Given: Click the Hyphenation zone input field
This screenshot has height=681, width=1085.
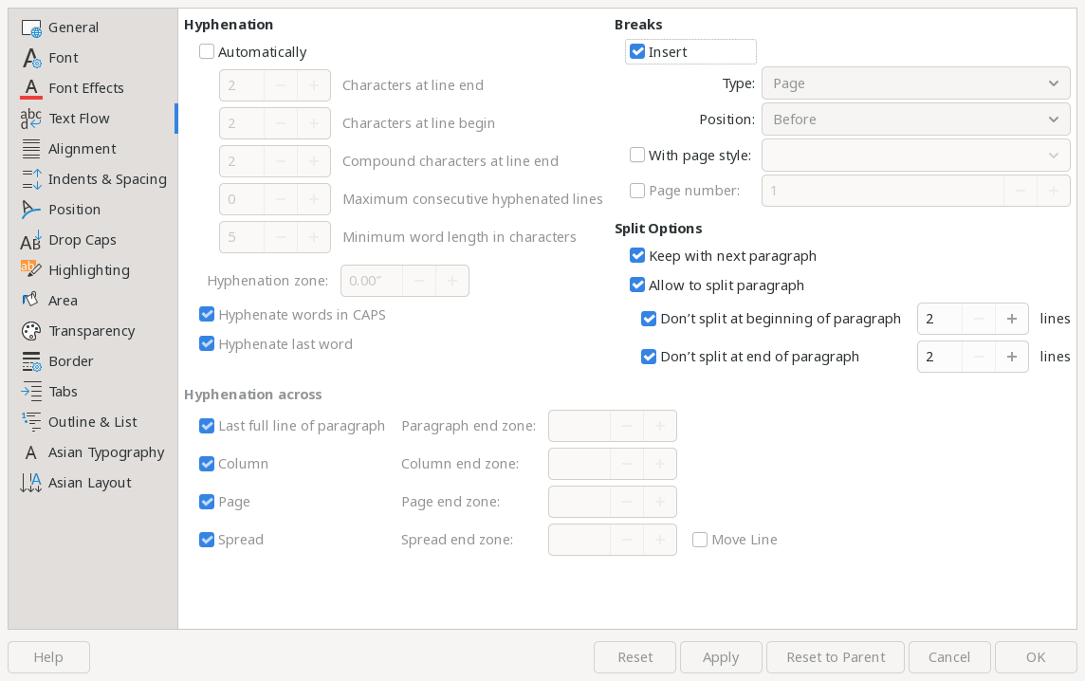Looking at the screenshot, I should click(x=372, y=281).
